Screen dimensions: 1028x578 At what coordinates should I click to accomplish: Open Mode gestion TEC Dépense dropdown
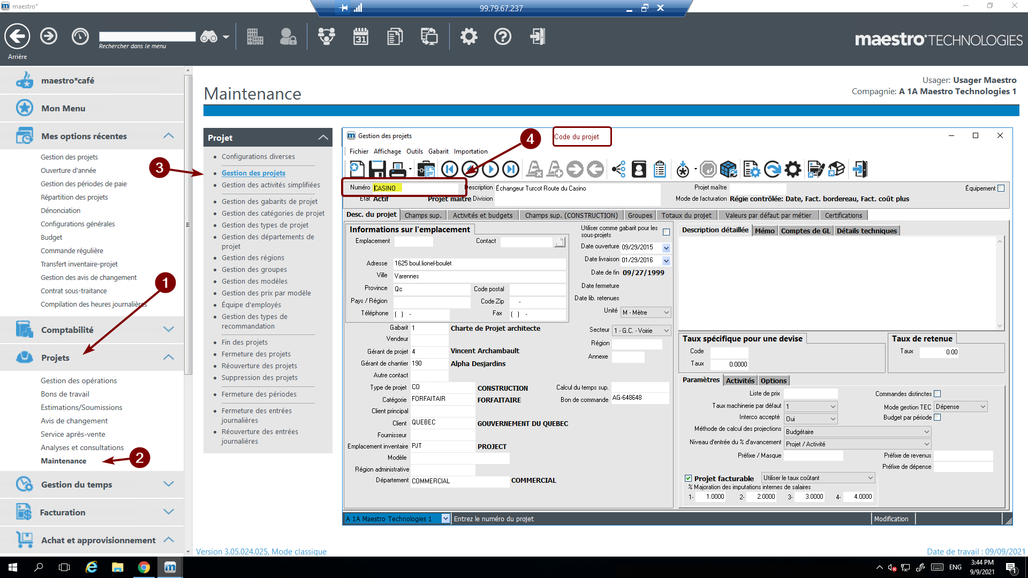click(961, 407)
